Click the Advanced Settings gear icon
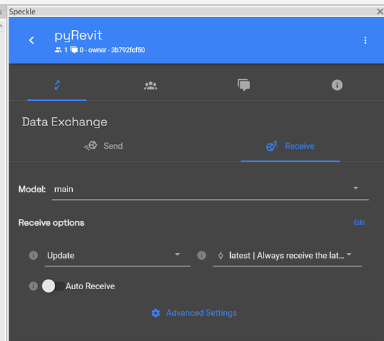Image resolution: width=384 pixels, height=341 pixels. coord(155,313)
